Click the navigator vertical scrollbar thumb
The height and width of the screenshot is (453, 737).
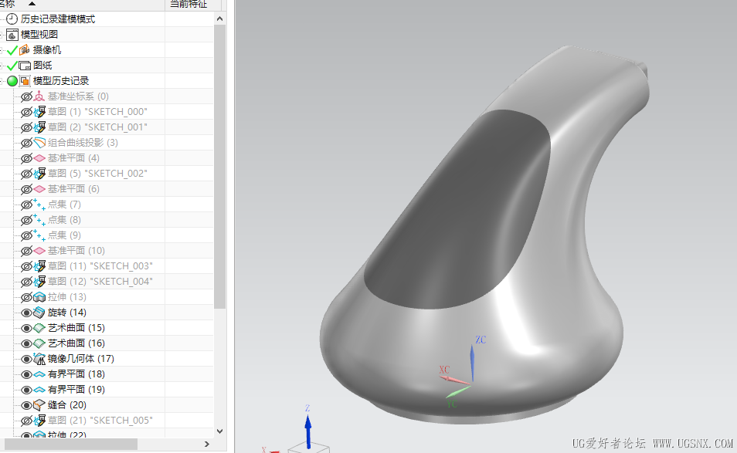tap(220, 167)
